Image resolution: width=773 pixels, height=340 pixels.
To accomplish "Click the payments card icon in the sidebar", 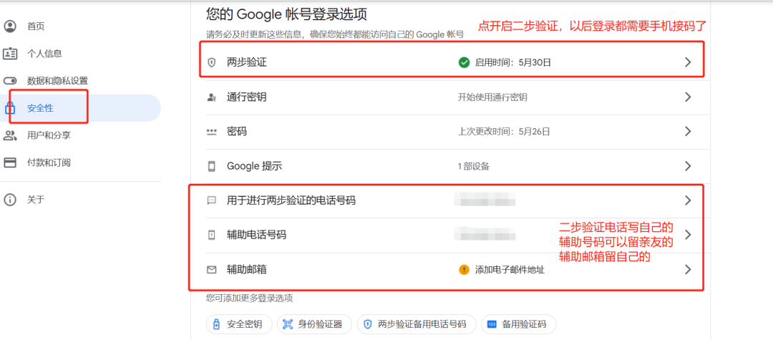I will point(10,162).
